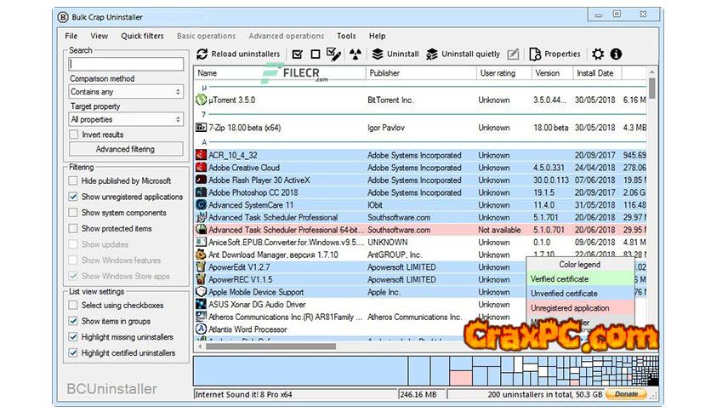711x412 pixels.
Task: Open settings with the gear icon
Action: pos(598,54)
